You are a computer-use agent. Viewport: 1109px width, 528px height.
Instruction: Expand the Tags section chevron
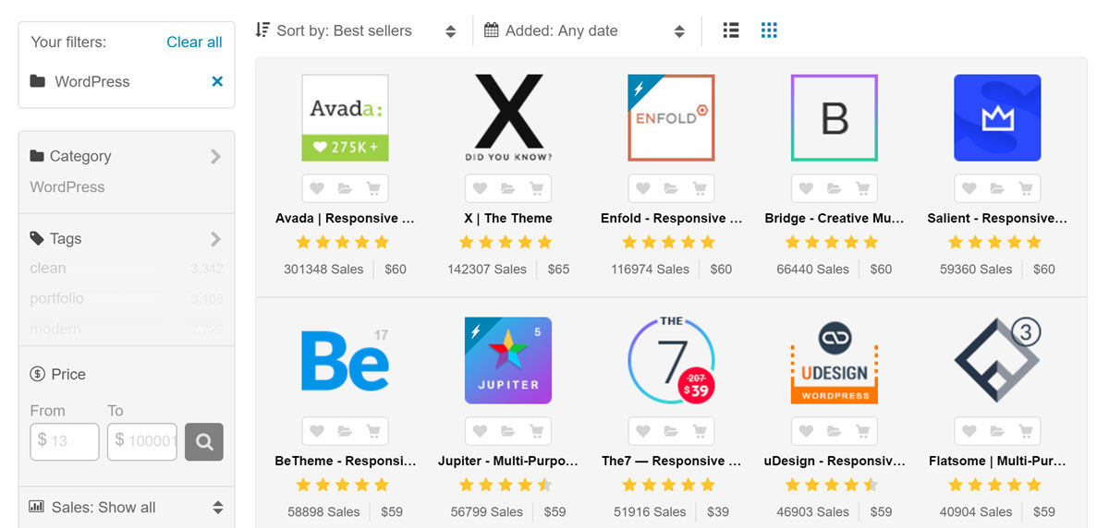tap(215, 239)
